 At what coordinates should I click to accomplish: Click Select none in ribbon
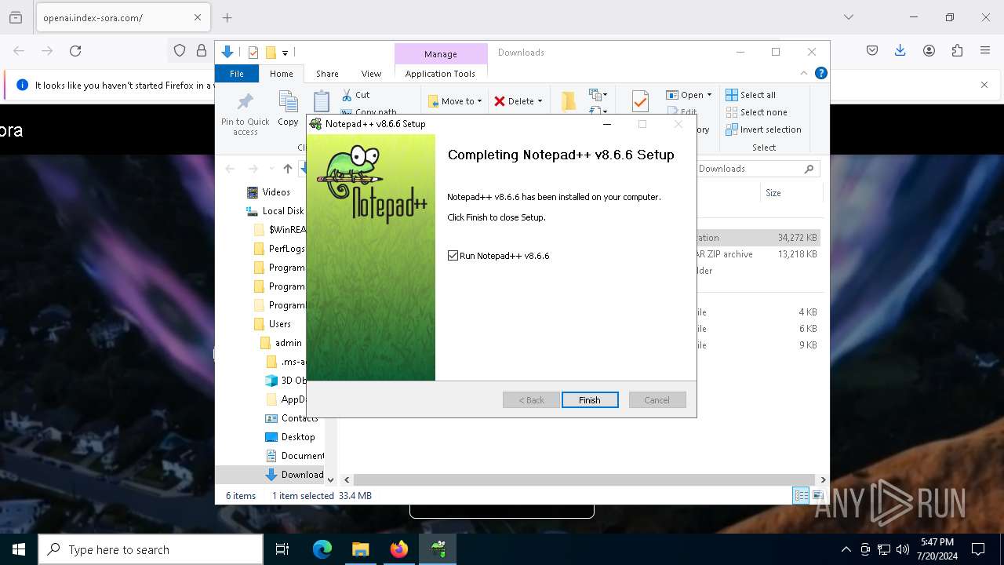tap(756, 112)
